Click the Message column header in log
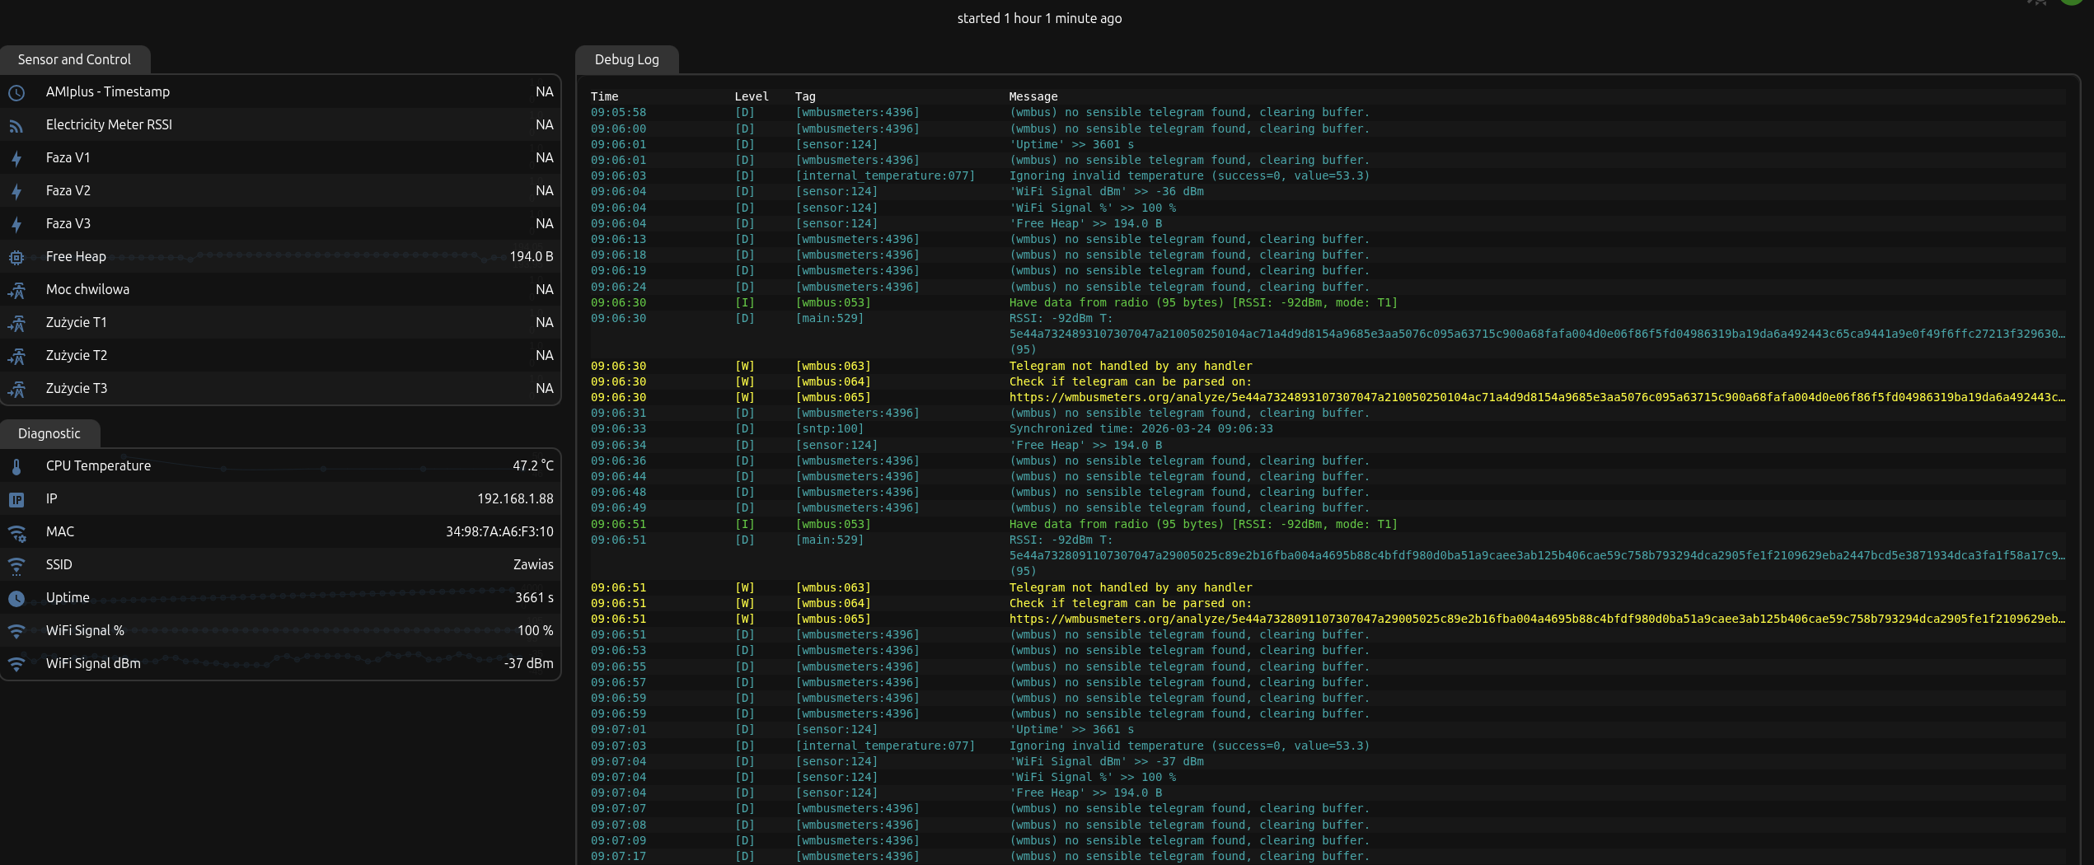Screen dimensions: 2094x865 pos(1033,96)
